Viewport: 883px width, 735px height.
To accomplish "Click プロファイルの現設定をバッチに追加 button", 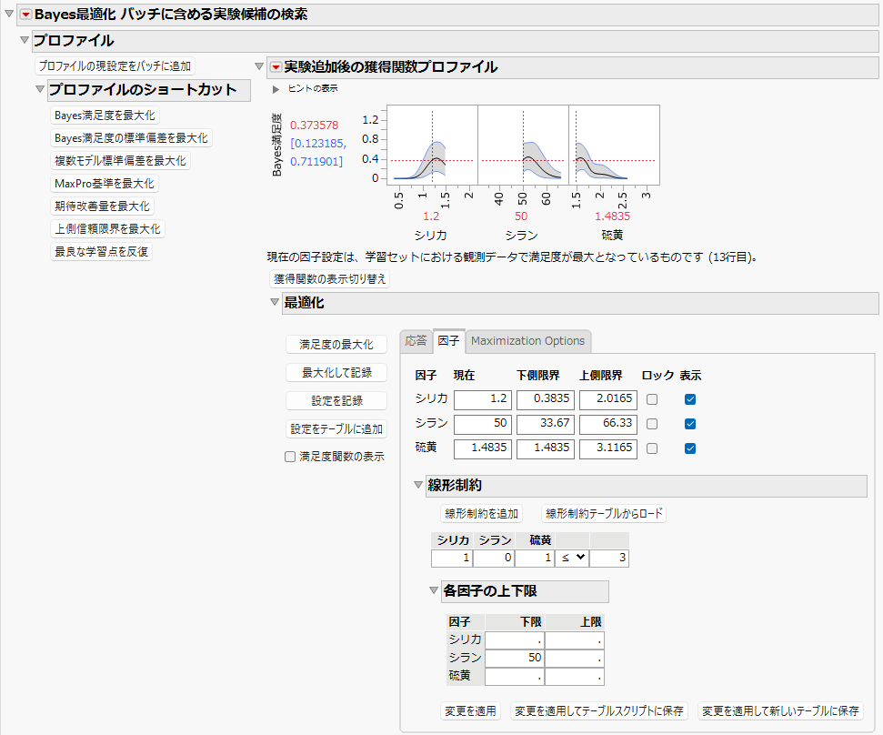I will (115, 65).
